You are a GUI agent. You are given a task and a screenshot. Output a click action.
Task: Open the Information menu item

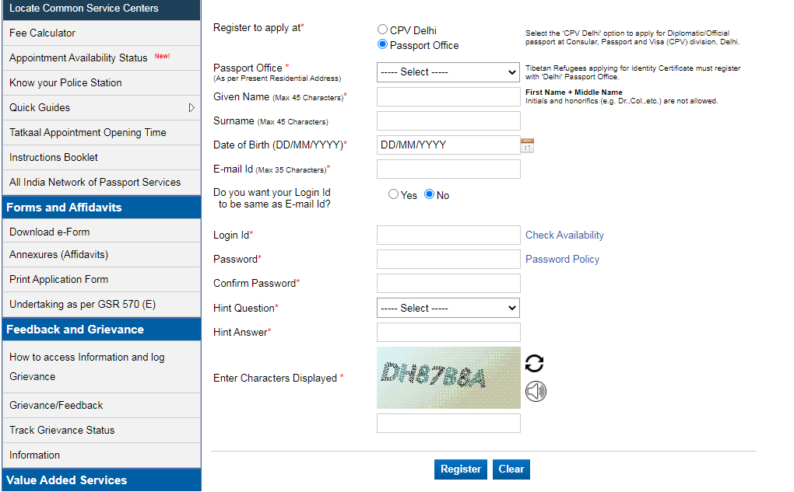[101, 455]
